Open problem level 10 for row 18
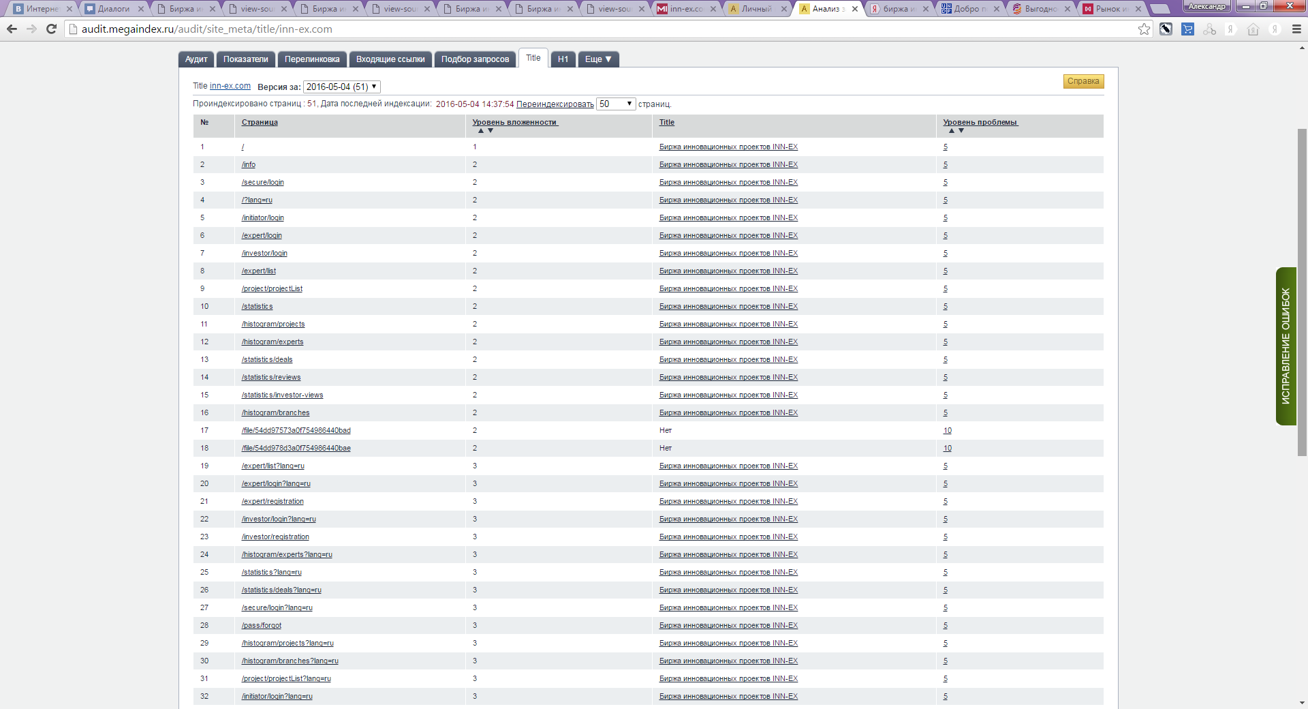 click(948, 449)
